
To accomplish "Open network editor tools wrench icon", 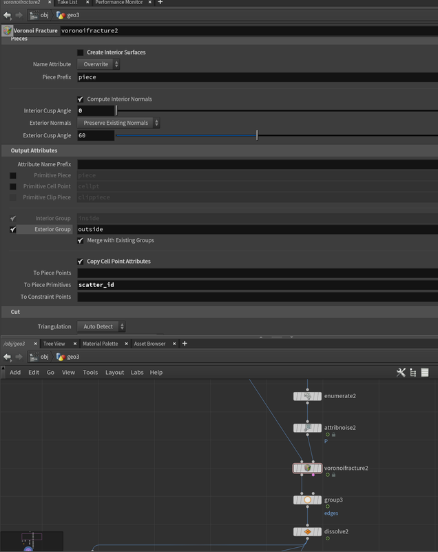I will click(x=401, y=373).
